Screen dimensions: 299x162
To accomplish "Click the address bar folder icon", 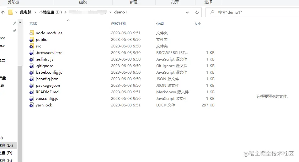I will (x=11, y=12).
